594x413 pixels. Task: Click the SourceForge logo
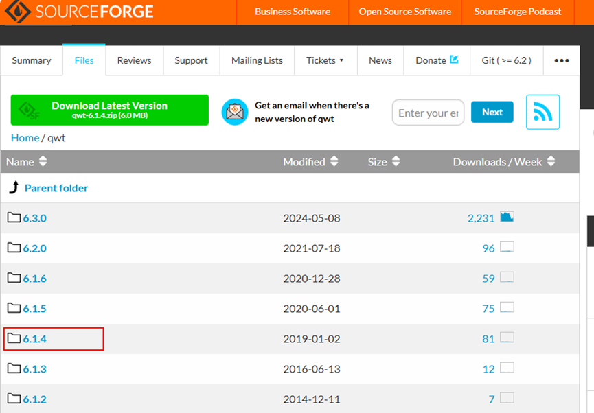point(79,11)
